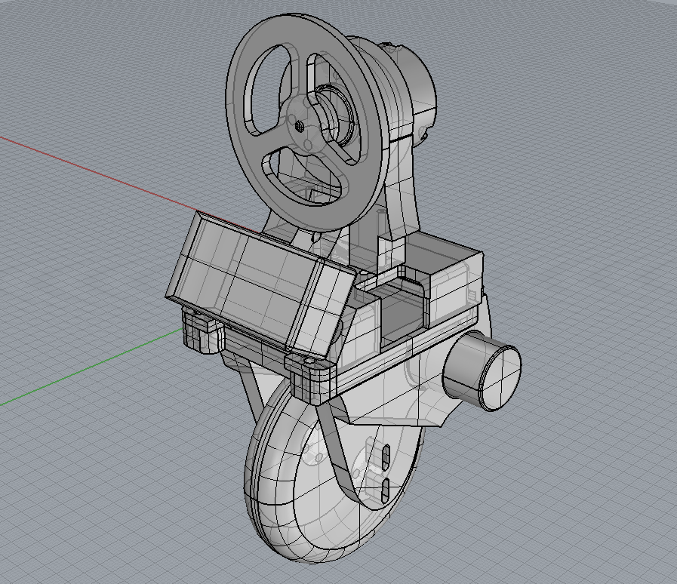Click the upper slot on the bottom wheel
Image resolution: width=677 pixels, height=584 pixels.
pos(386,456)
